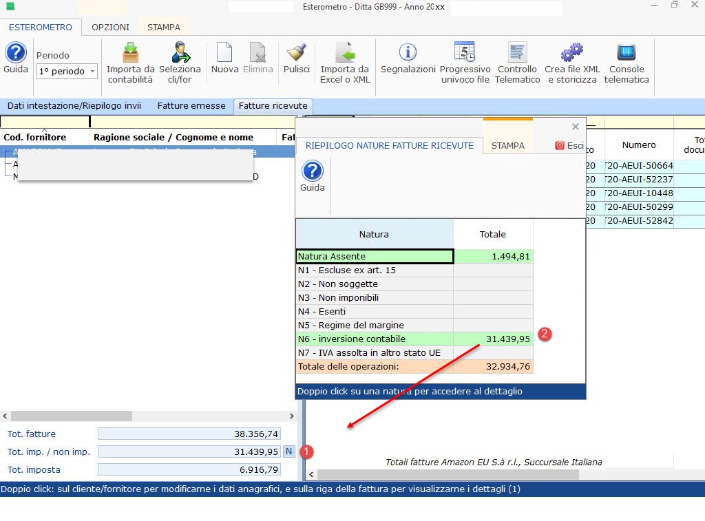The height and width of the screenshot is (521, 705).
Task: Click the Numero column header
Action: point(638,145)
